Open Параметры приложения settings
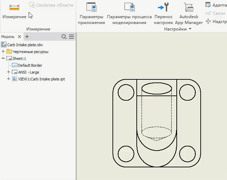 (91, 14)
